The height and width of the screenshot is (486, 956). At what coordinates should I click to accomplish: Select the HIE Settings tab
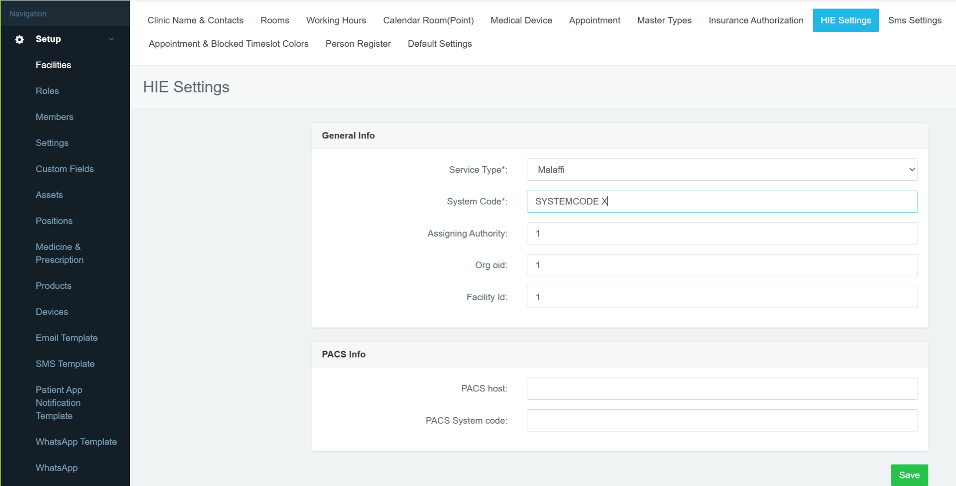click(846, 20)
